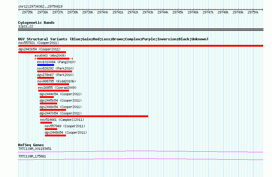
Task: Open esv1010064 (Pang2010) variant label
Action: pyautogui.click(x=56, y=62)
